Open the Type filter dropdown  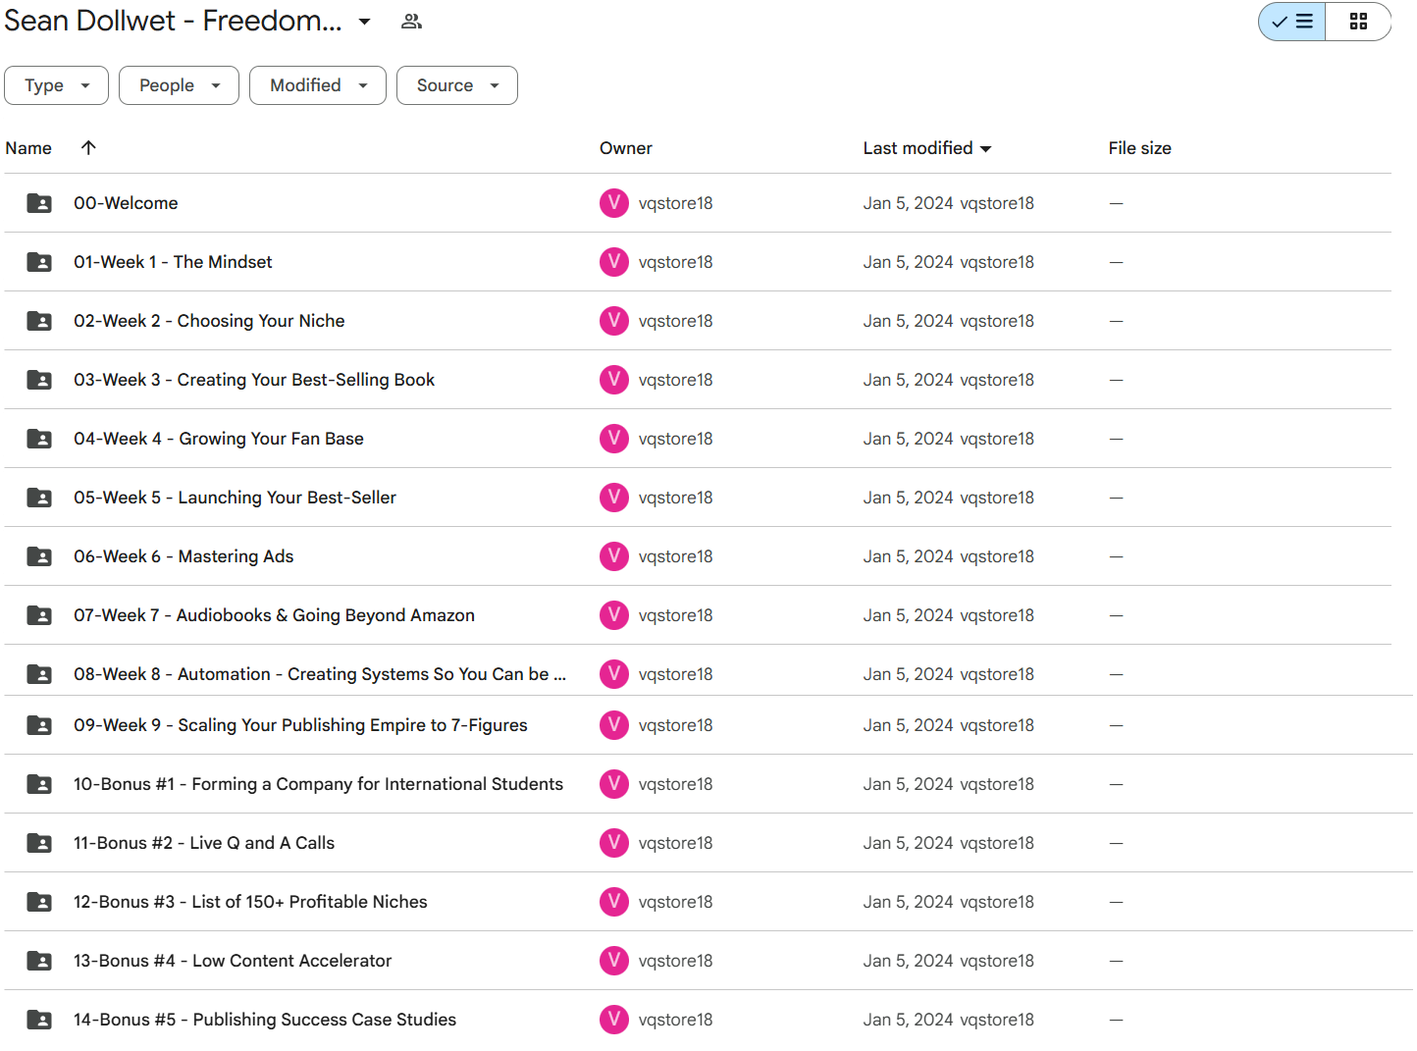tap(56, 85)
